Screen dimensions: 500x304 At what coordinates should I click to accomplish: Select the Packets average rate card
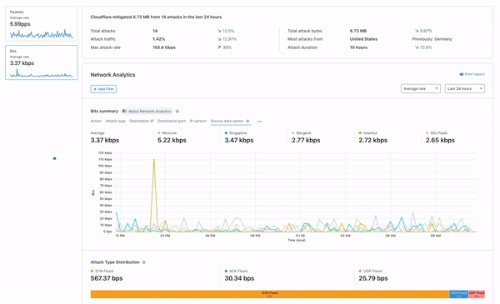click(x=42, y=23)
